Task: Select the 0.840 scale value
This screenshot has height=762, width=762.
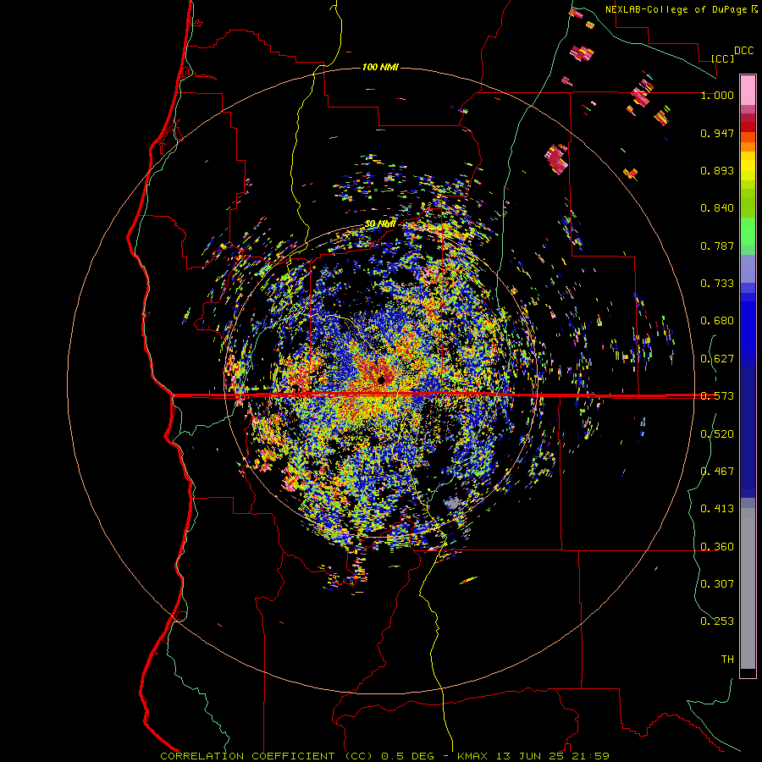Action: coord(717,208)
